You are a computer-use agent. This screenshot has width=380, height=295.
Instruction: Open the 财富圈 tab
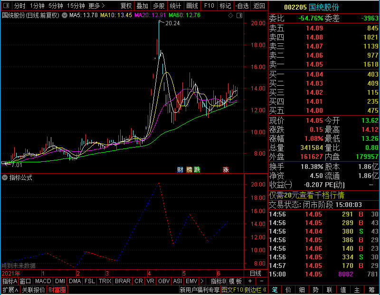[57, 290]
